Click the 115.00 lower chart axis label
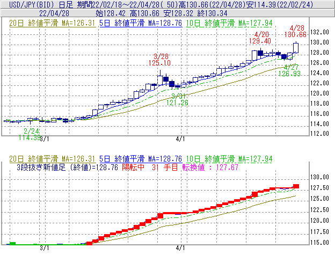The width and height of the screenshot is (335, 255). click(x=319, y=243)
